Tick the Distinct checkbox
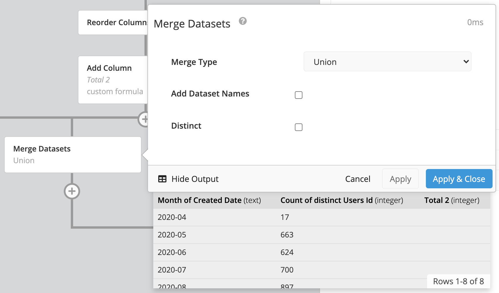 299,127
